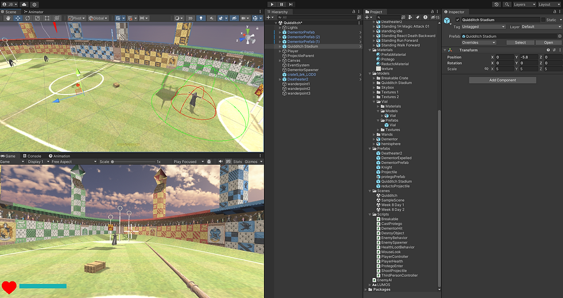
Task: Toggle the Quidditch Stadium active checkbox
Action: point(457,19)
